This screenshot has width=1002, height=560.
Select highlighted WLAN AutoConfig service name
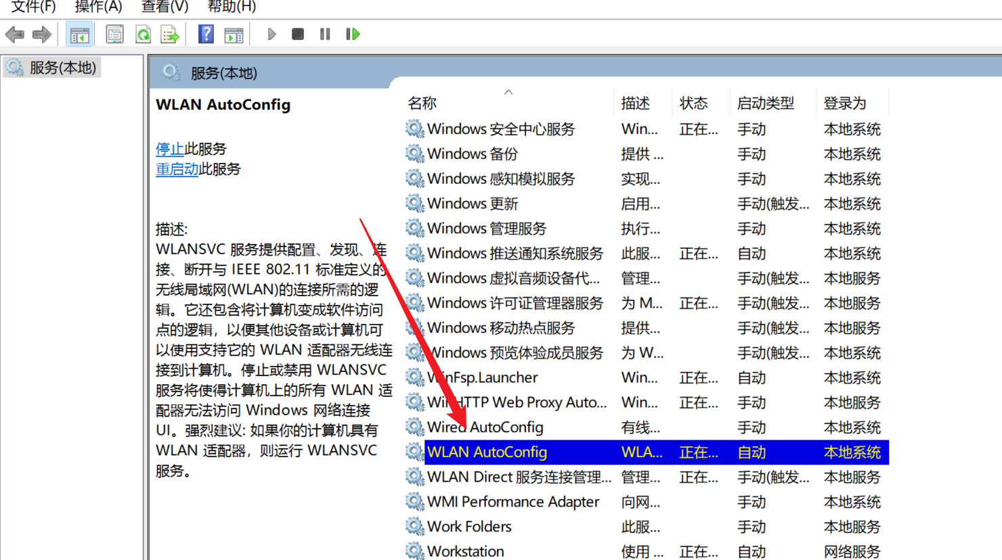pyautogui.click(x=487, y=452)
